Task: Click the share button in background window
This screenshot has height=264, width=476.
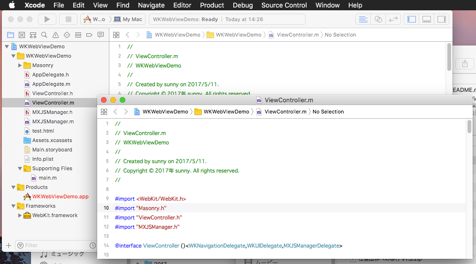Action: click(465, 64)
